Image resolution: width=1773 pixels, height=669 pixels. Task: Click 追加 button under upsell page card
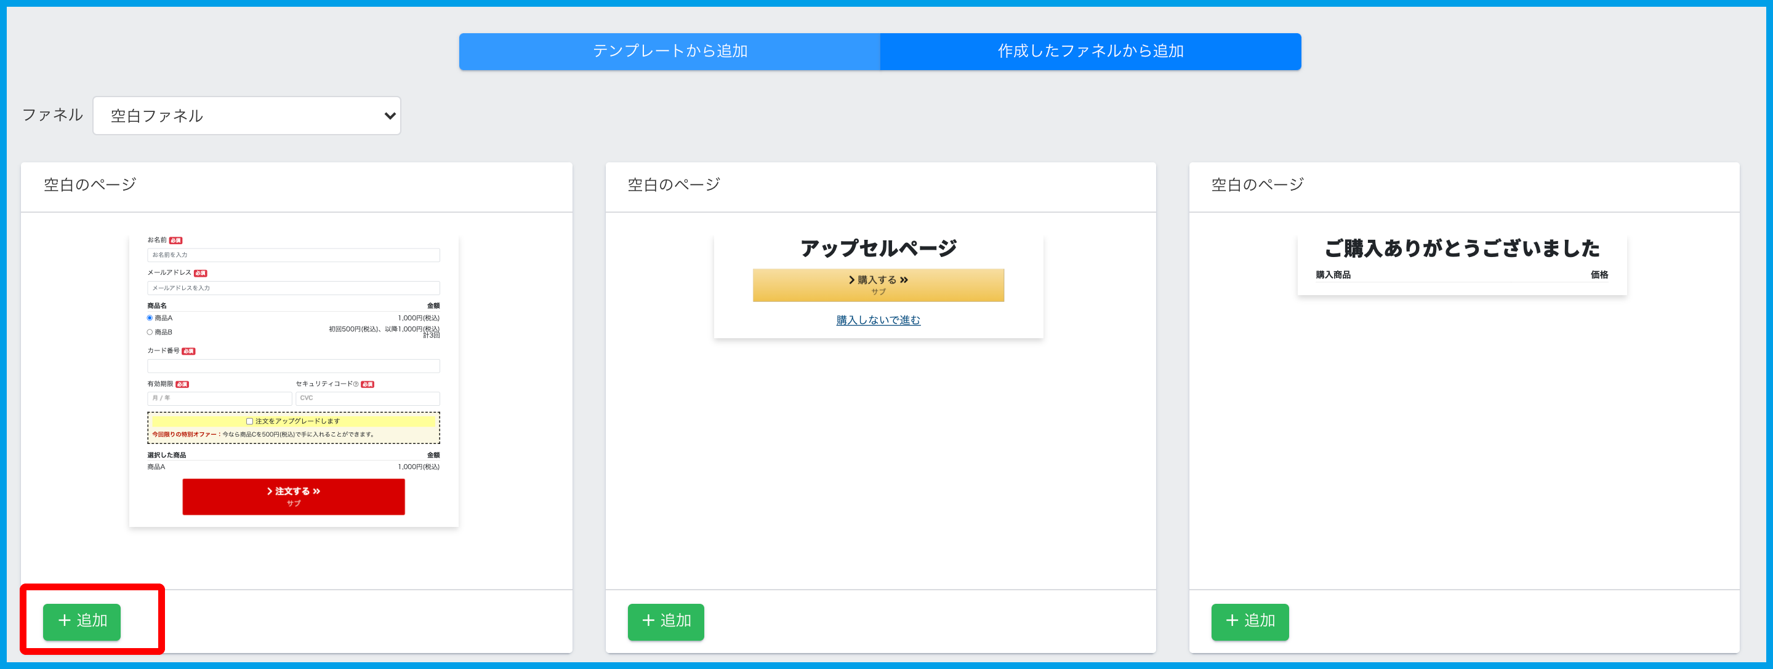coord(665,621)
